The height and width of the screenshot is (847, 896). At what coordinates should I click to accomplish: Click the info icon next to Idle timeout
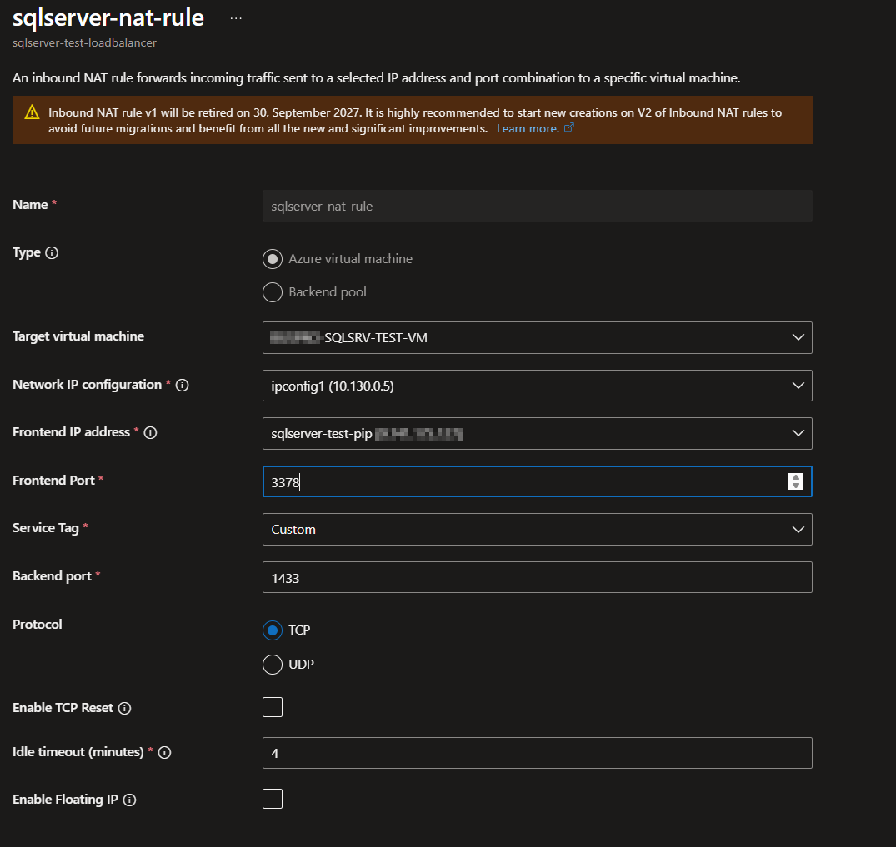pos(164,752)
